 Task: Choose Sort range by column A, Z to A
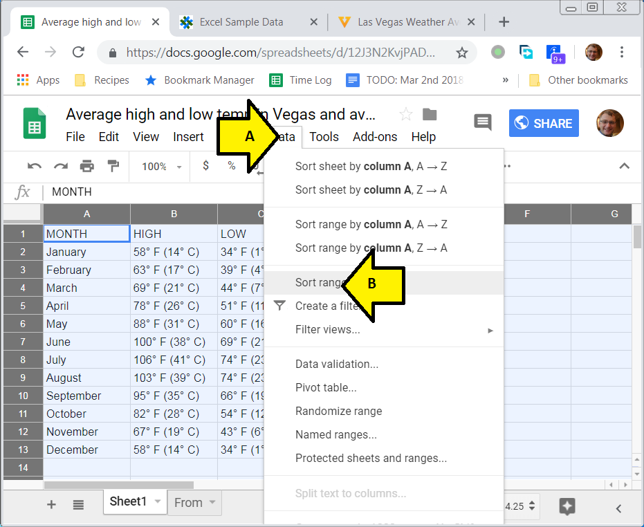coord(384,248)
